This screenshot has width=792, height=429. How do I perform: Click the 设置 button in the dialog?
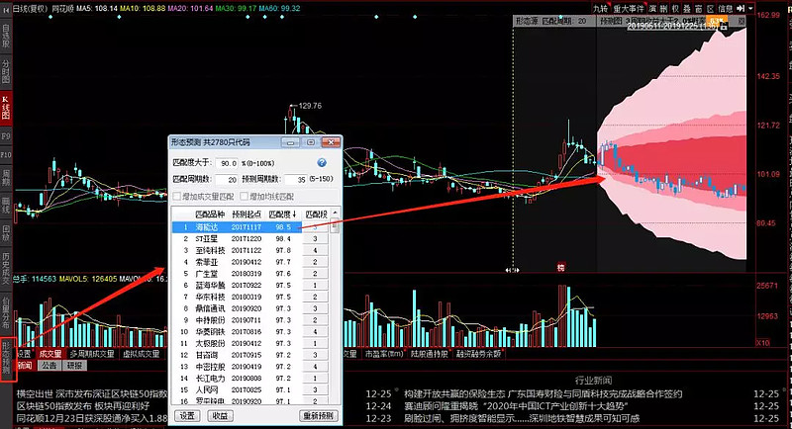click(x=187, y=416)
